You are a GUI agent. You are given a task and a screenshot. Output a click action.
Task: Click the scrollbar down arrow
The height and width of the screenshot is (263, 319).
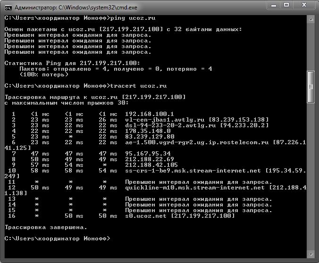311,254
